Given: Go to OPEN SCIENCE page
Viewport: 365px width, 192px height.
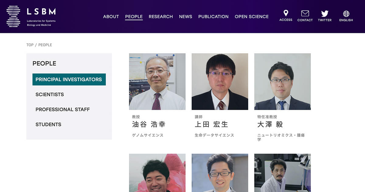Looking at the screenshot, I should (252, 17).
